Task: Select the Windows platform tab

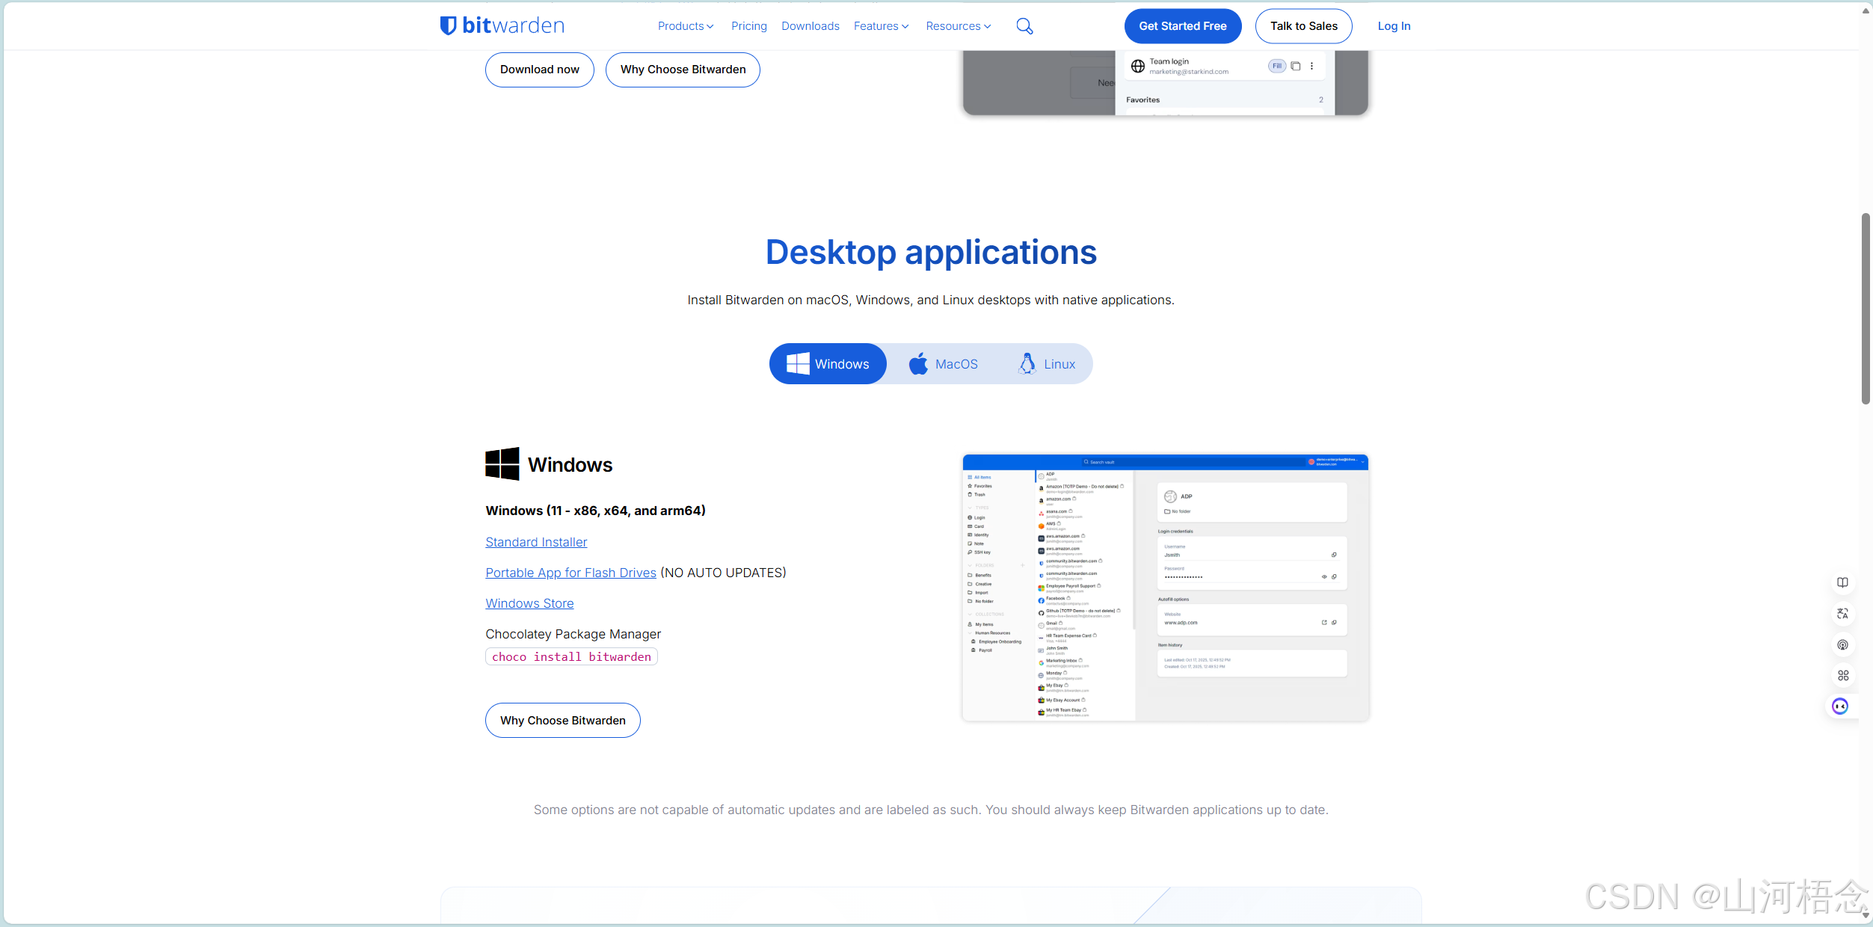Action: coord(828,364)
